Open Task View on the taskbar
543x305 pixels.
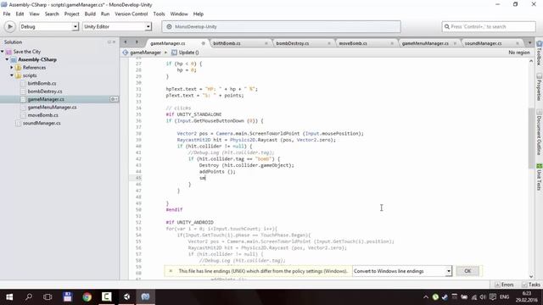pyautogui.click(x=48, y=297)
